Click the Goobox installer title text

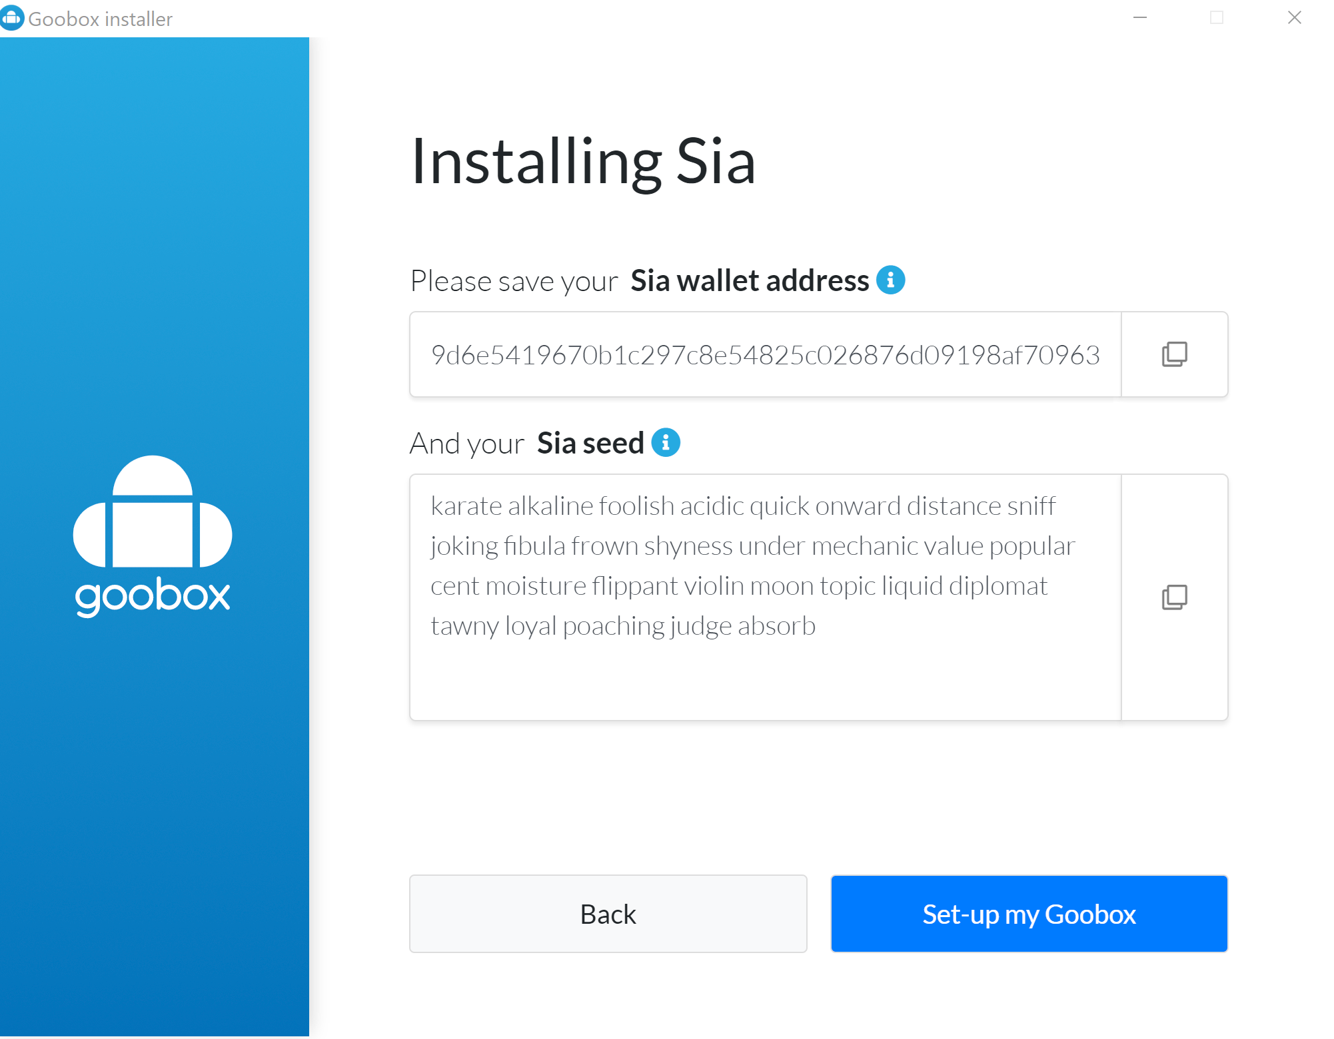coord(100,19)
